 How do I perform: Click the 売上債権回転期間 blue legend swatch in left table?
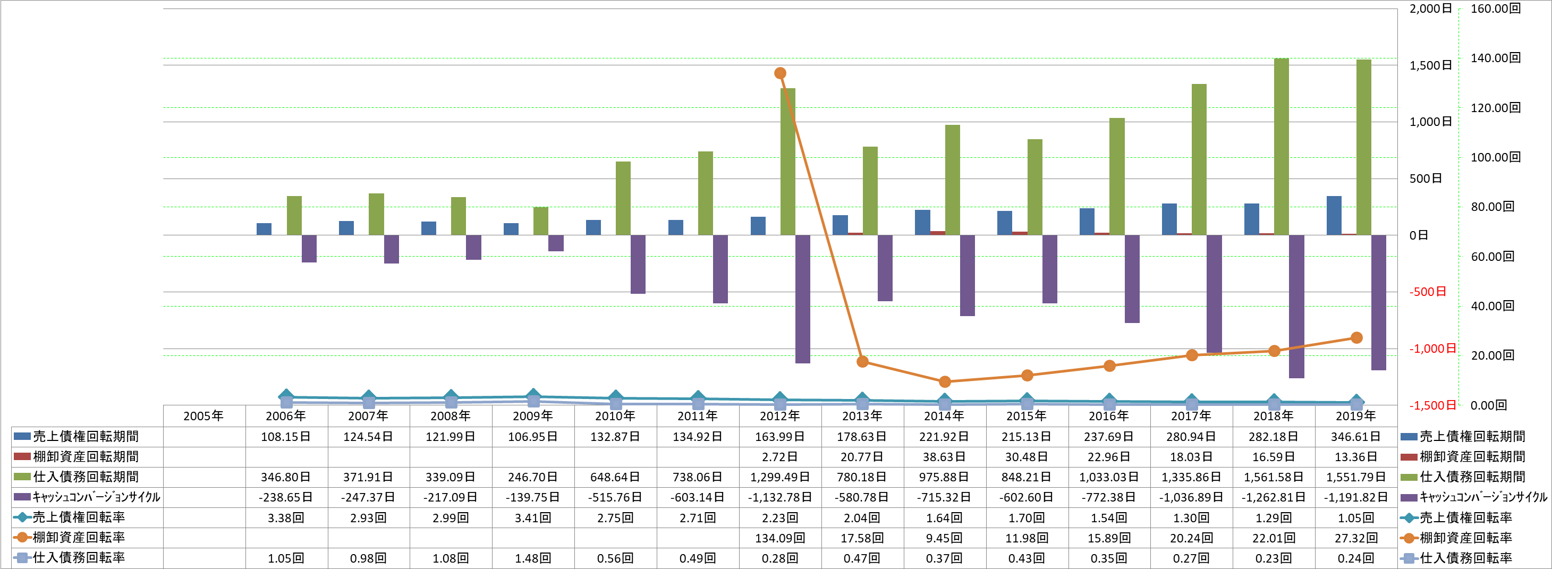(22, 437)
